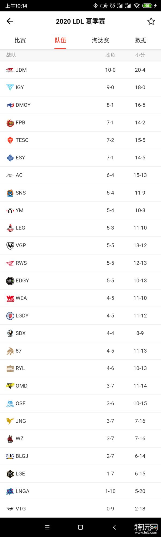
Task: Tap the FPB team logo
Action: pyautogui.click(x=10, y=123)
